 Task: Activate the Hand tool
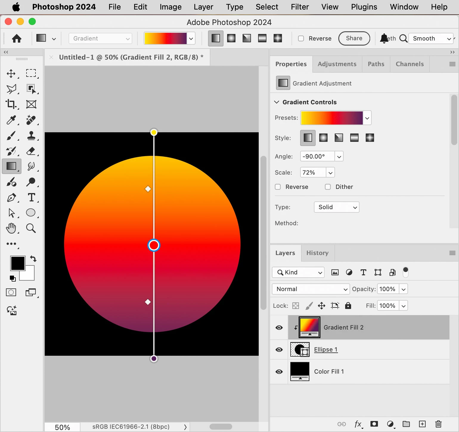[x=11, y=228]
